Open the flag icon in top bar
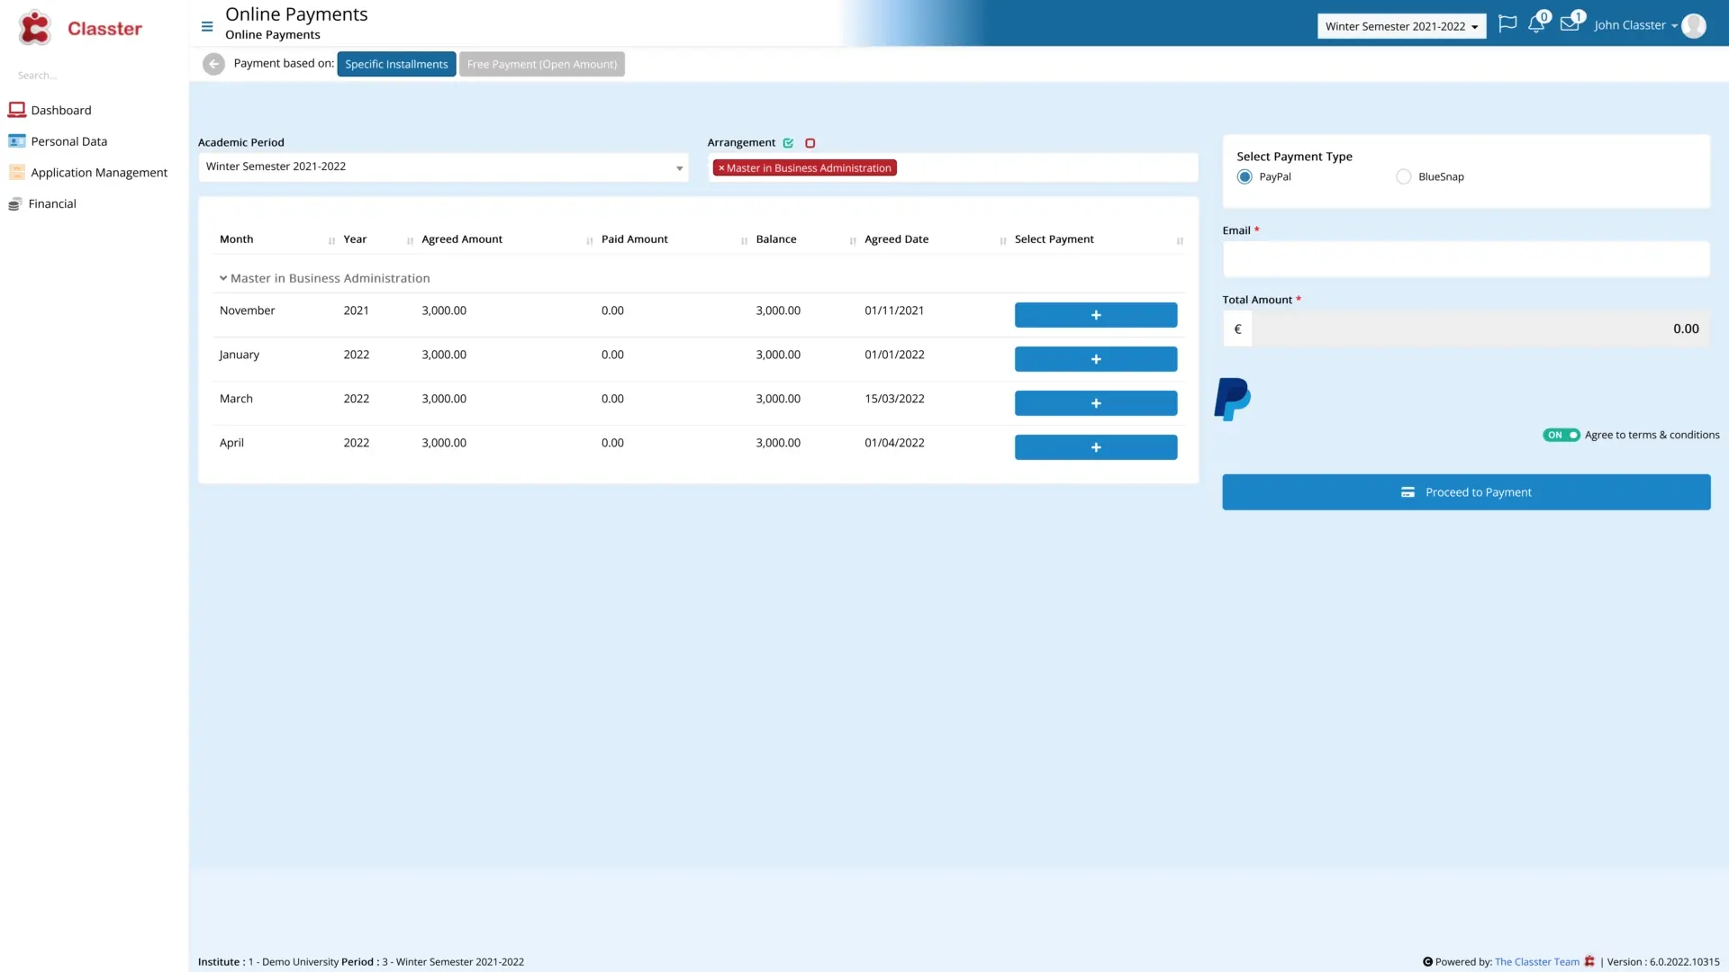This screenshot has width=1729, height=972. pyautogui.click(x=1507, y=24)
